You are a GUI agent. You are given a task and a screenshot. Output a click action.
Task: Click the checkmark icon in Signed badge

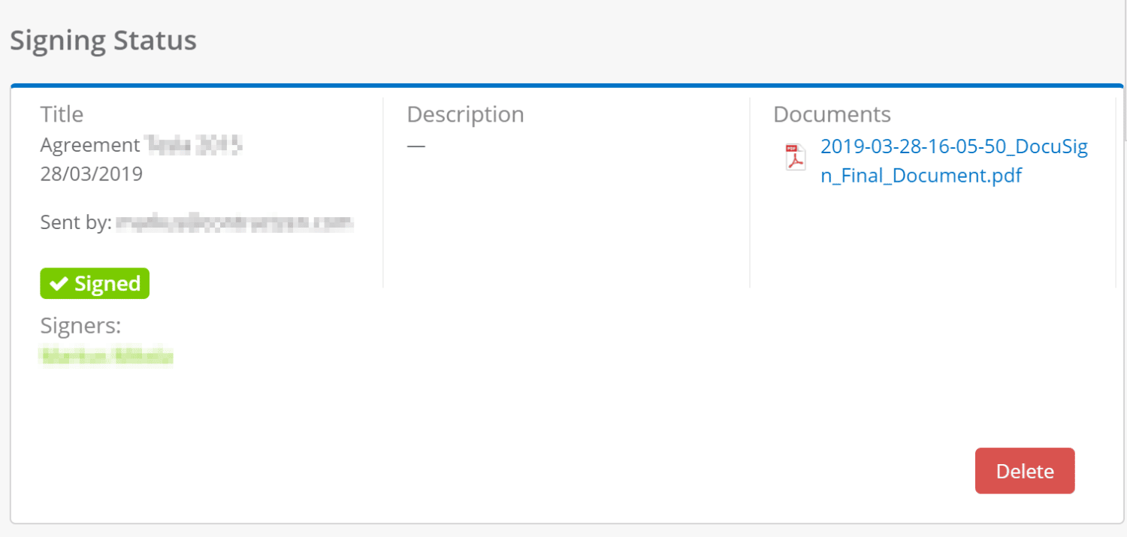(59, 284)
